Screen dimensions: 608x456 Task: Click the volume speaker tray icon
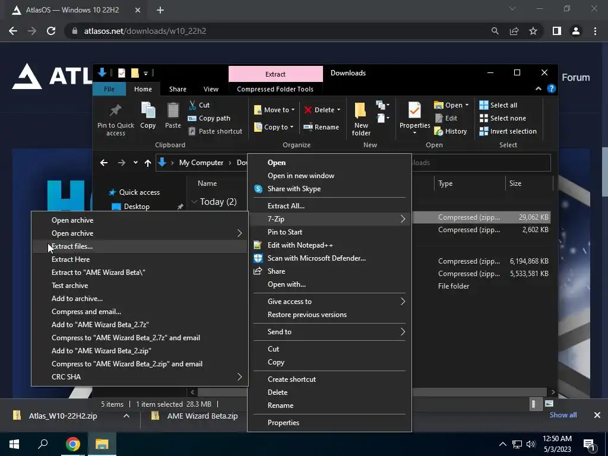(x=531, y=444)
